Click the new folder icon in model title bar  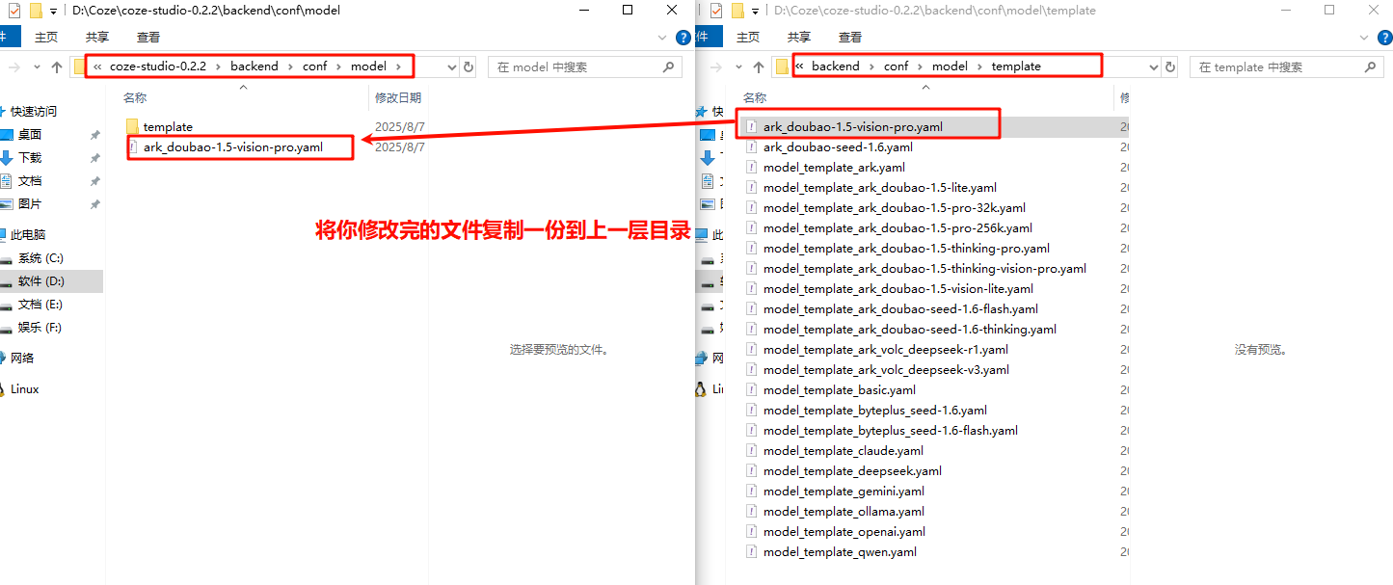pos(36,11)
